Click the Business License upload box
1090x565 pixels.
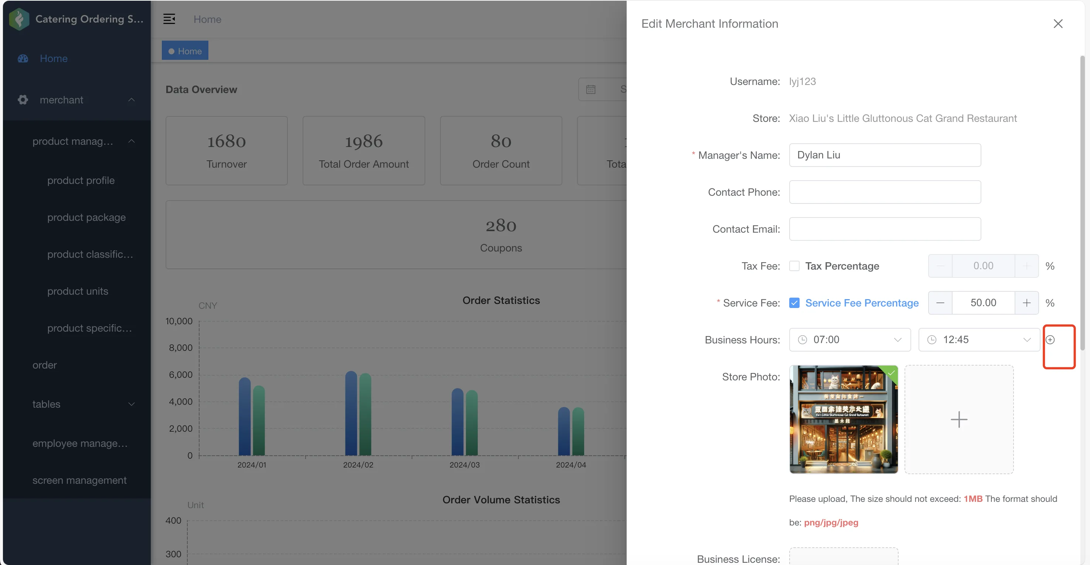[x=844, y=556]
